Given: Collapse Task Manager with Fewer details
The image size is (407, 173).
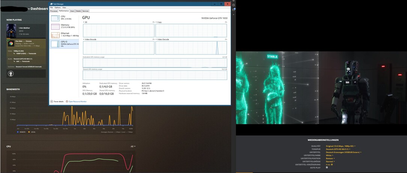Looking at the screenshot, I should [x=57, y=102].
